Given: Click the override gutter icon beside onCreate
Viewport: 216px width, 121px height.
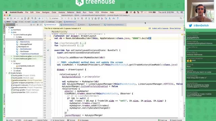Looking at the screenshot, I should 48,50.
